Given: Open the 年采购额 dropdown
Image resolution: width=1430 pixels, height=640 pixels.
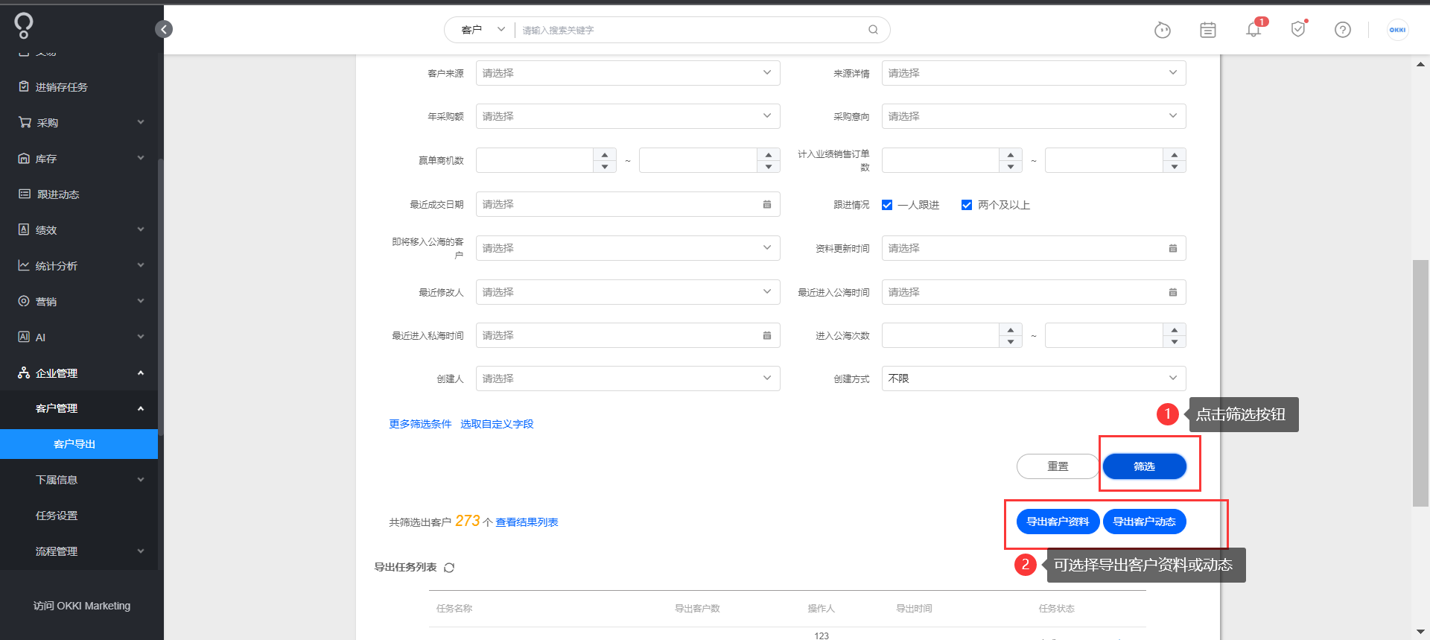Looking at the screenshot, I should click(628, 116).
